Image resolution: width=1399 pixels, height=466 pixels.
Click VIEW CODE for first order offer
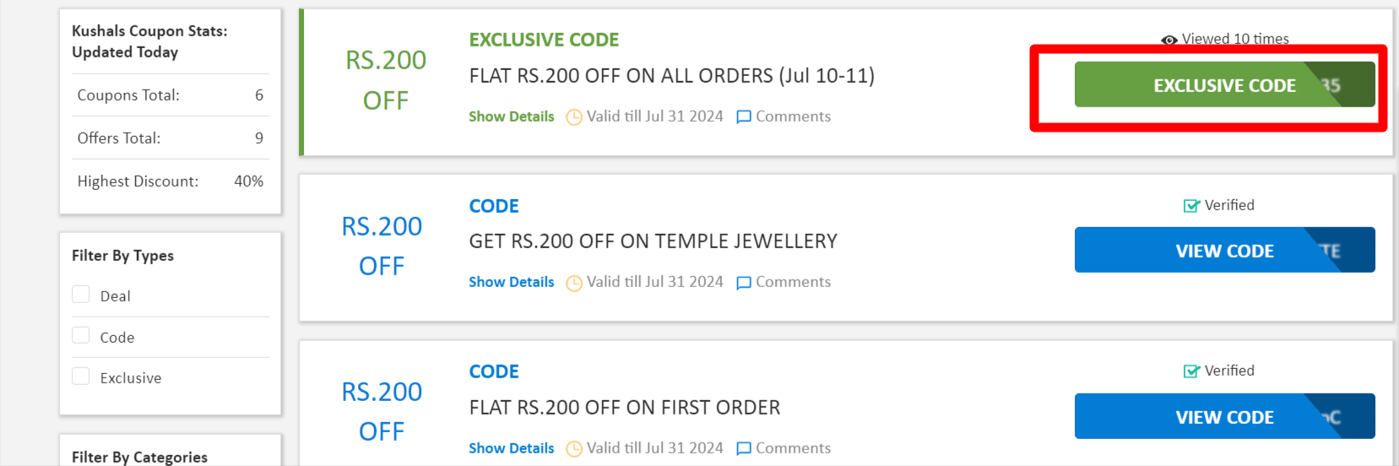(1224, 417)
